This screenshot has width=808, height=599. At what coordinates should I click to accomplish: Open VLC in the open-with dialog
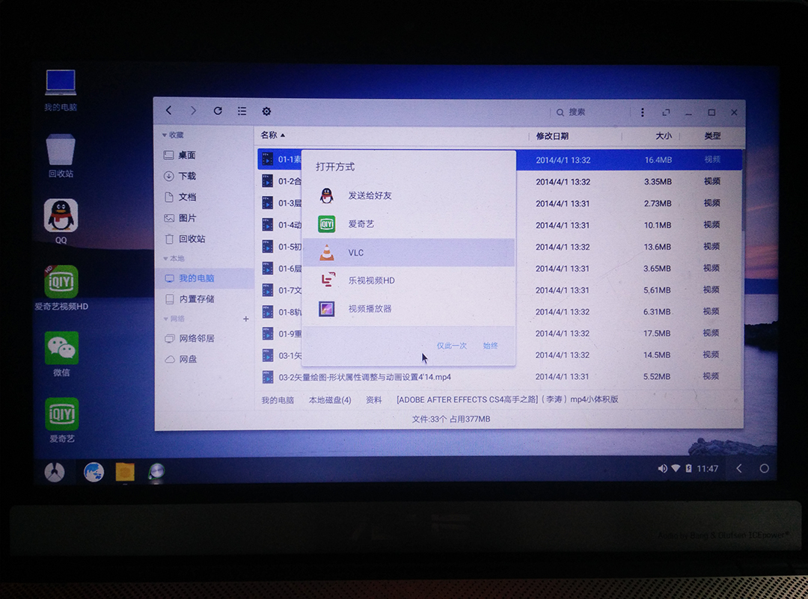[x=356, y=253]
